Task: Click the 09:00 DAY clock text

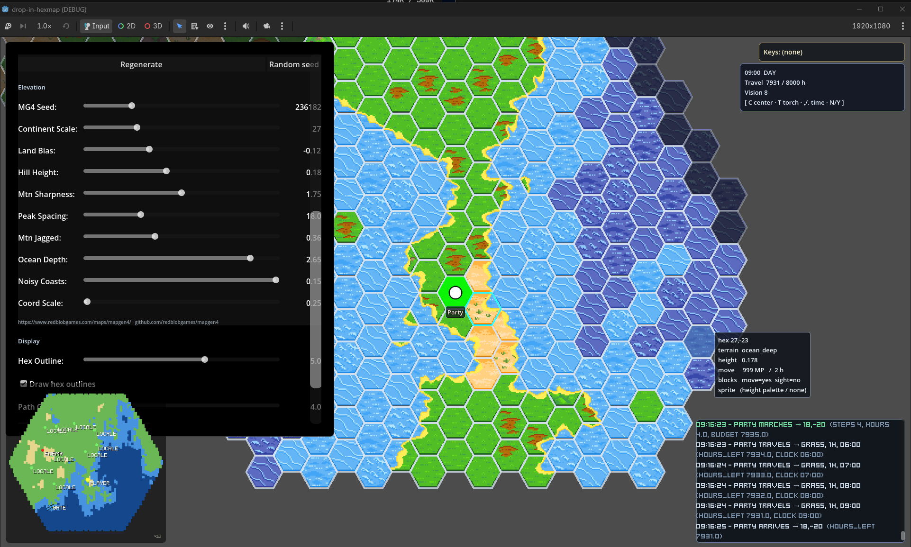Action: (760, 72)
